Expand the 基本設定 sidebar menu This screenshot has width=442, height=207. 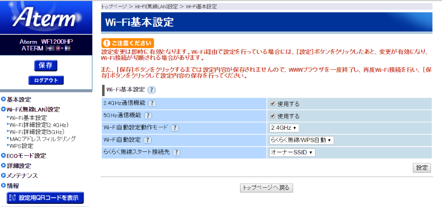tap(19, 99)
